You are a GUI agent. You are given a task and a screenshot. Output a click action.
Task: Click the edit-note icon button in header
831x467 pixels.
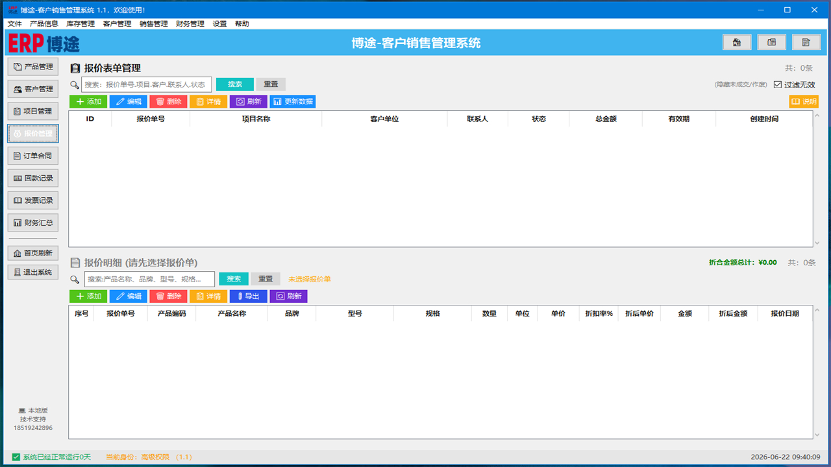806,42
